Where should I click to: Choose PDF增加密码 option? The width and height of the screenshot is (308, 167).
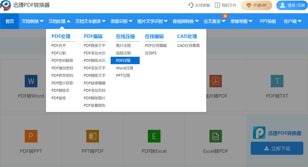62,68
